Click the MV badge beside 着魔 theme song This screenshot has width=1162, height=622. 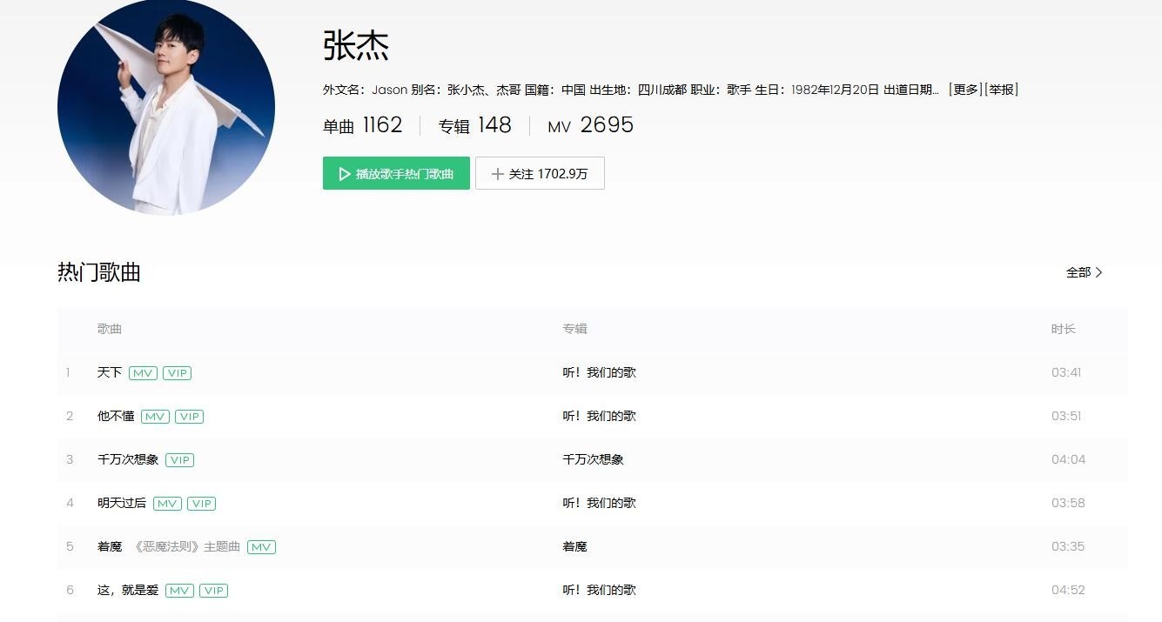pos(261,547)
